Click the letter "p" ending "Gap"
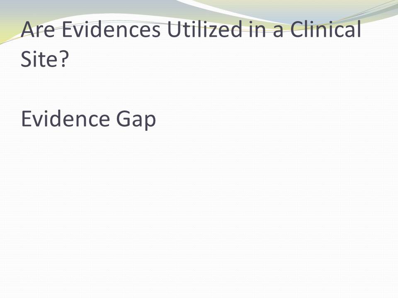The image size is (398, 298). [x=150, y=121]
